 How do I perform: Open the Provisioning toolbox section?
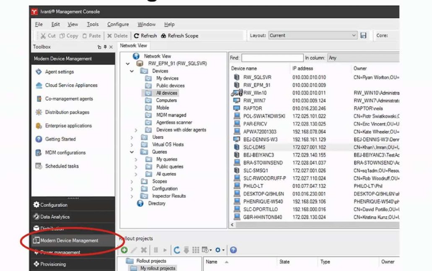point(73,264)
